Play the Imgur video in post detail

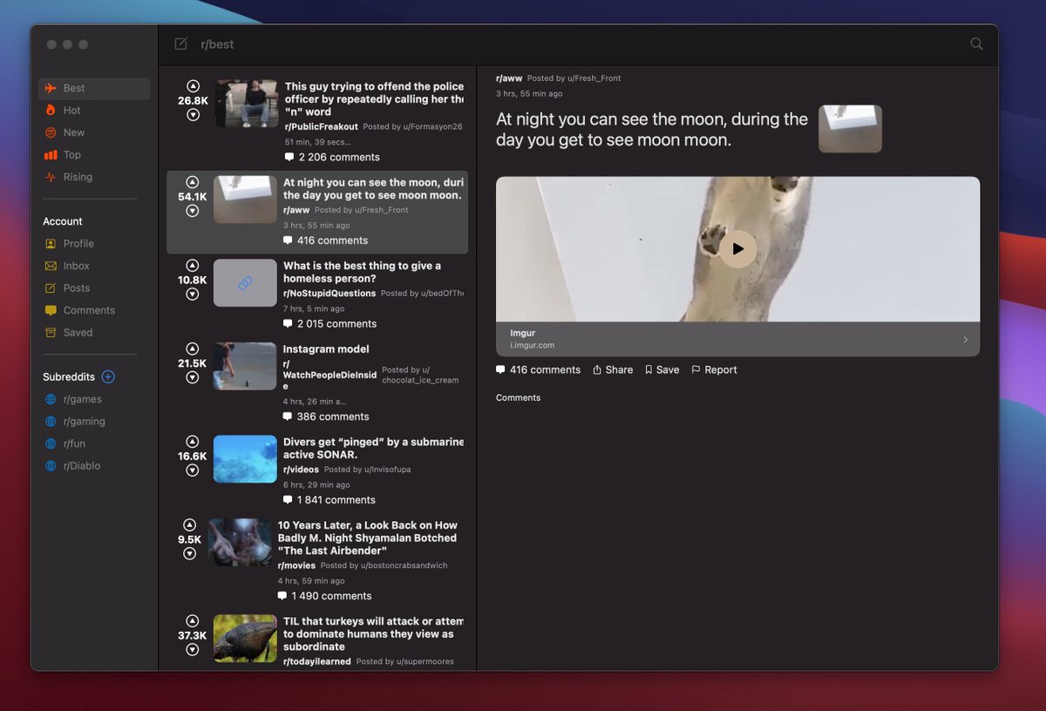pos(737,248)
